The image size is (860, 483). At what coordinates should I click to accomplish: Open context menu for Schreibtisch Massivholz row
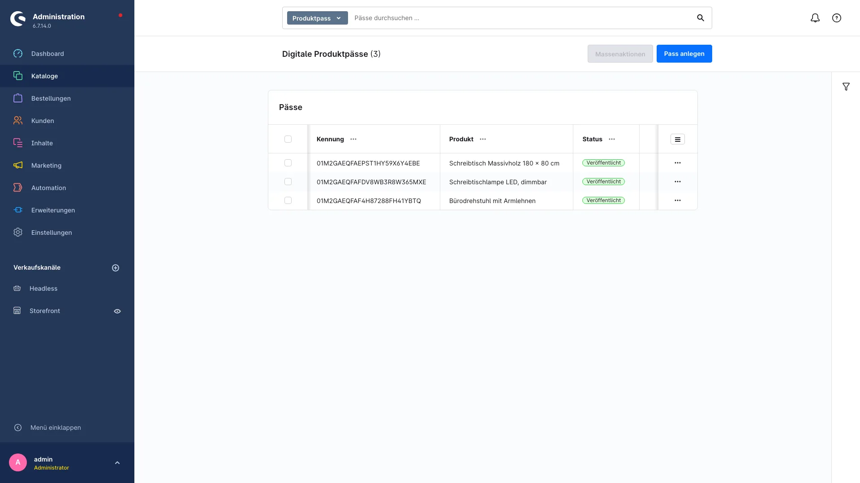[x=678, y=163]
